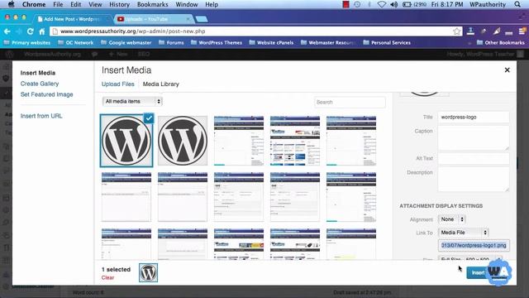Select the fourth thumbnail in first row
Viewport: 529px width, 298px height.
pos(295,141)
